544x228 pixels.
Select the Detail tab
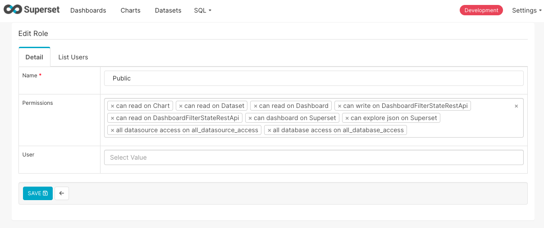34,57
